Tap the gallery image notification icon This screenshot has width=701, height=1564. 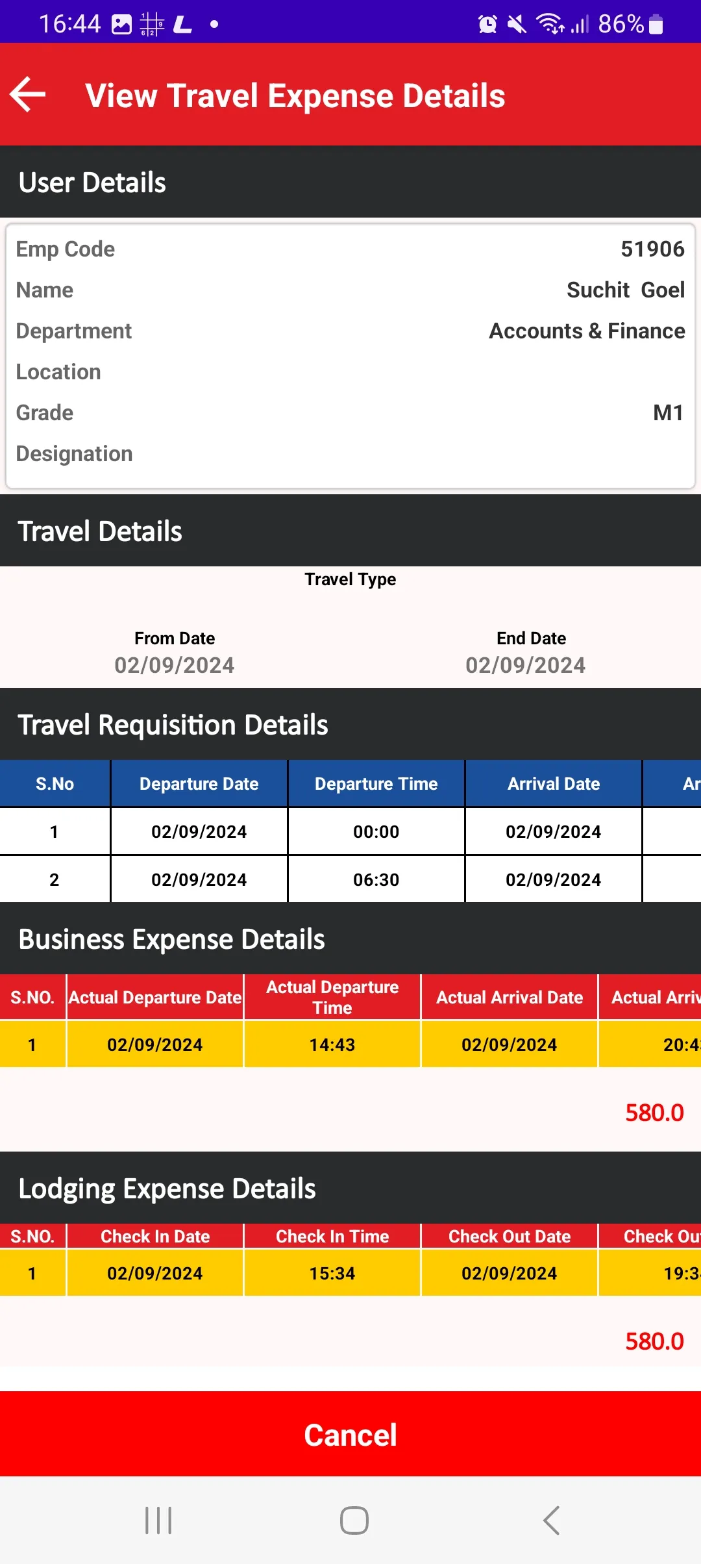(121, 25)
